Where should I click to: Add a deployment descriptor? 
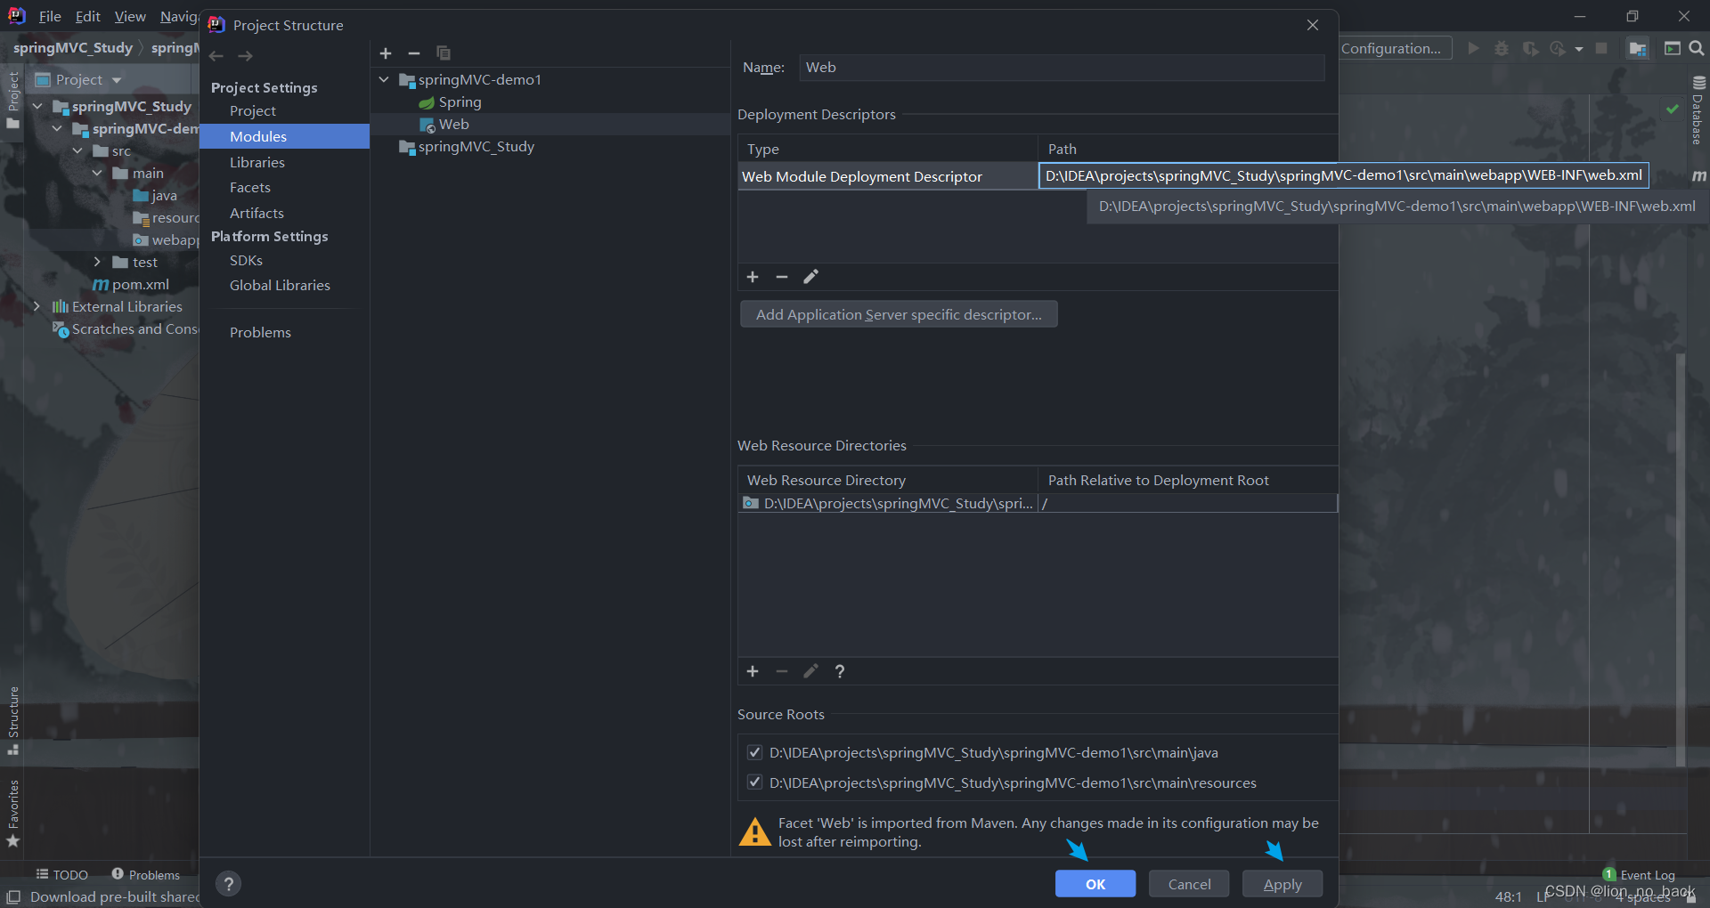tap(753, 277)
